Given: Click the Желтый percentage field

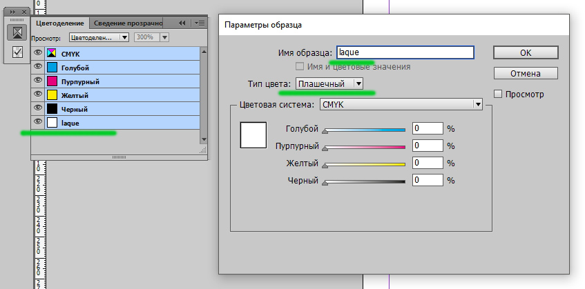Looking at the screenshot, I should 428,163.
